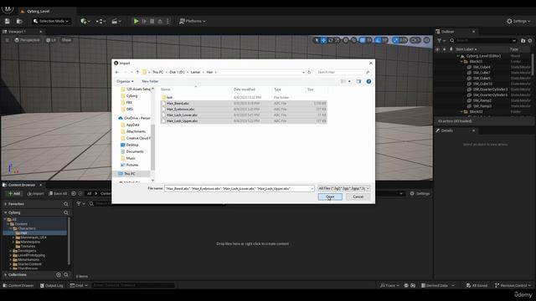Toggle scale snapping in viewport
The height and width of the screenshot is (301, 536).
[x=396, y=40]
